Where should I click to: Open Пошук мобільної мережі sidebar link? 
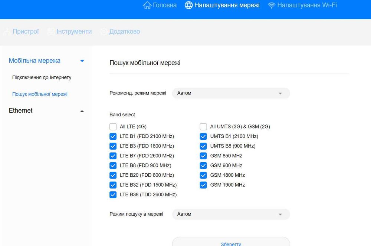pos(40,94)
